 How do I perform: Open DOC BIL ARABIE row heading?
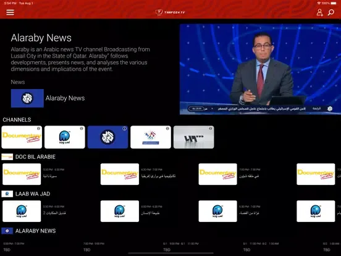[x=35, y=156]
